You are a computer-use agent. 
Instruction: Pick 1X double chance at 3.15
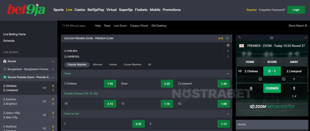coord(110,104)
